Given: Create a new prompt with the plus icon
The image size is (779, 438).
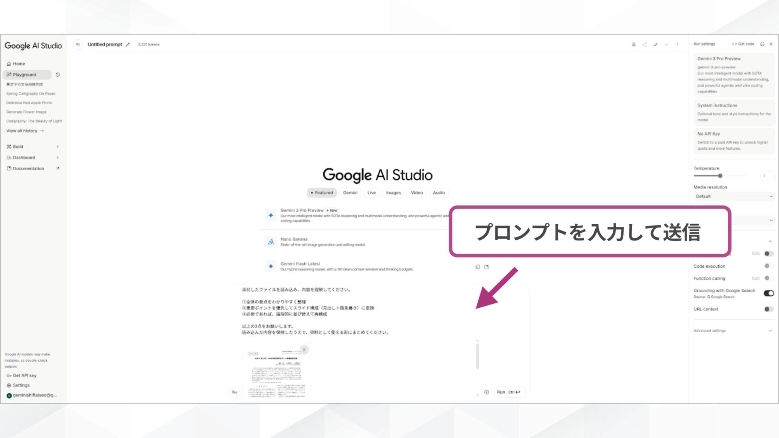Looking at the screenshot, I should tap(667, 45).
